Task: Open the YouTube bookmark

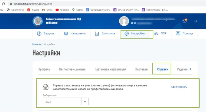Action: coord(62,10)
